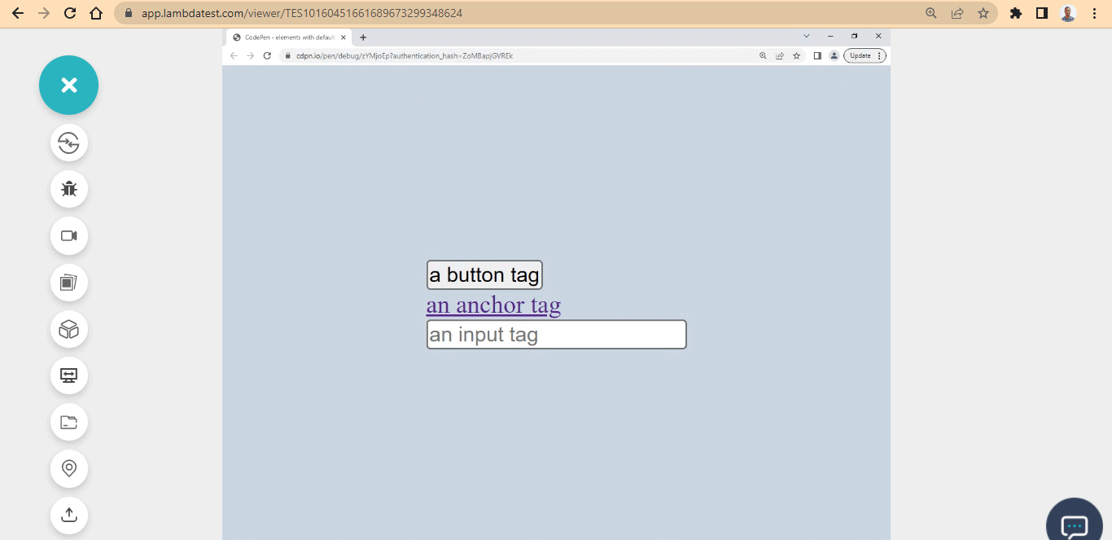Image resolution: width=1112 pixels, height=540 pixels.
Task: Open a new tab in inner browser
Action: point(363,37)
